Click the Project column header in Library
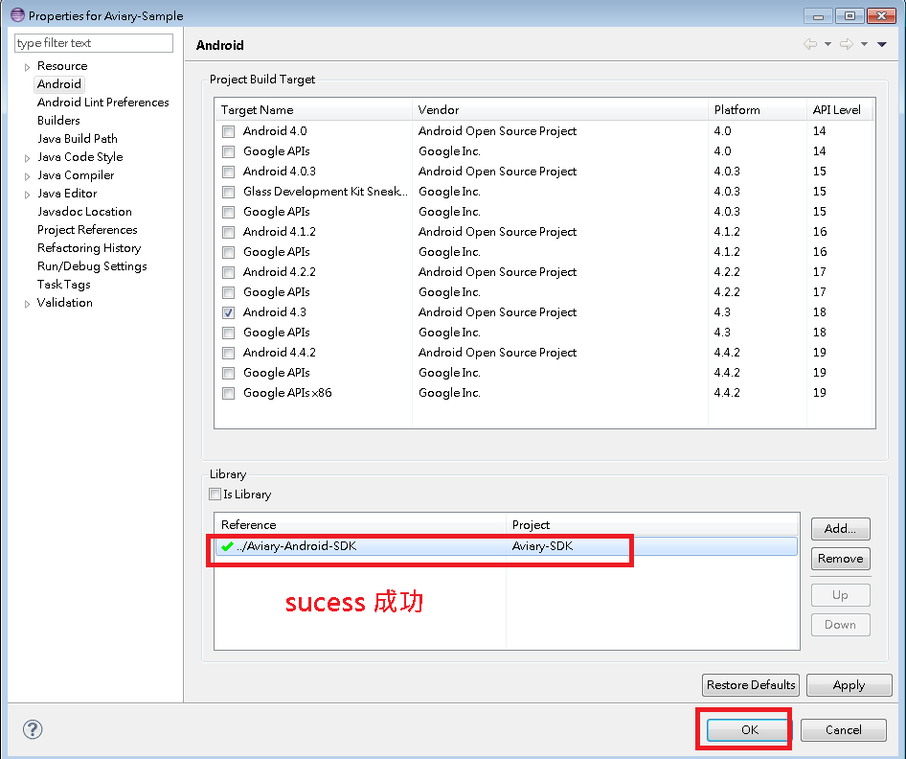906x759 pixels. click(x=653, y=525)
